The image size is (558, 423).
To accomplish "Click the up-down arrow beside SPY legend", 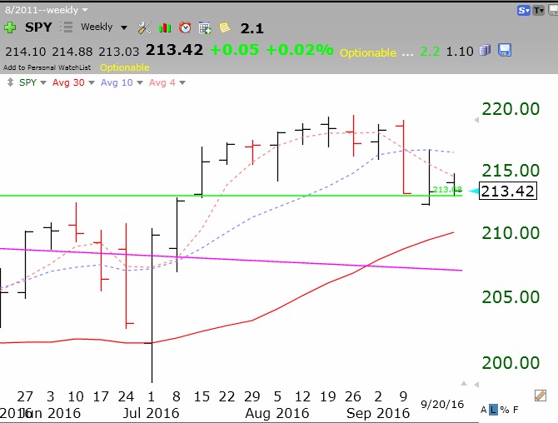I will (10, 82).
